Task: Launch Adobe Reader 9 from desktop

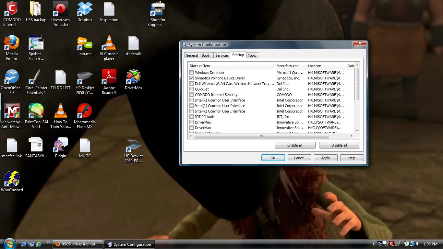Action: [109, 82]
